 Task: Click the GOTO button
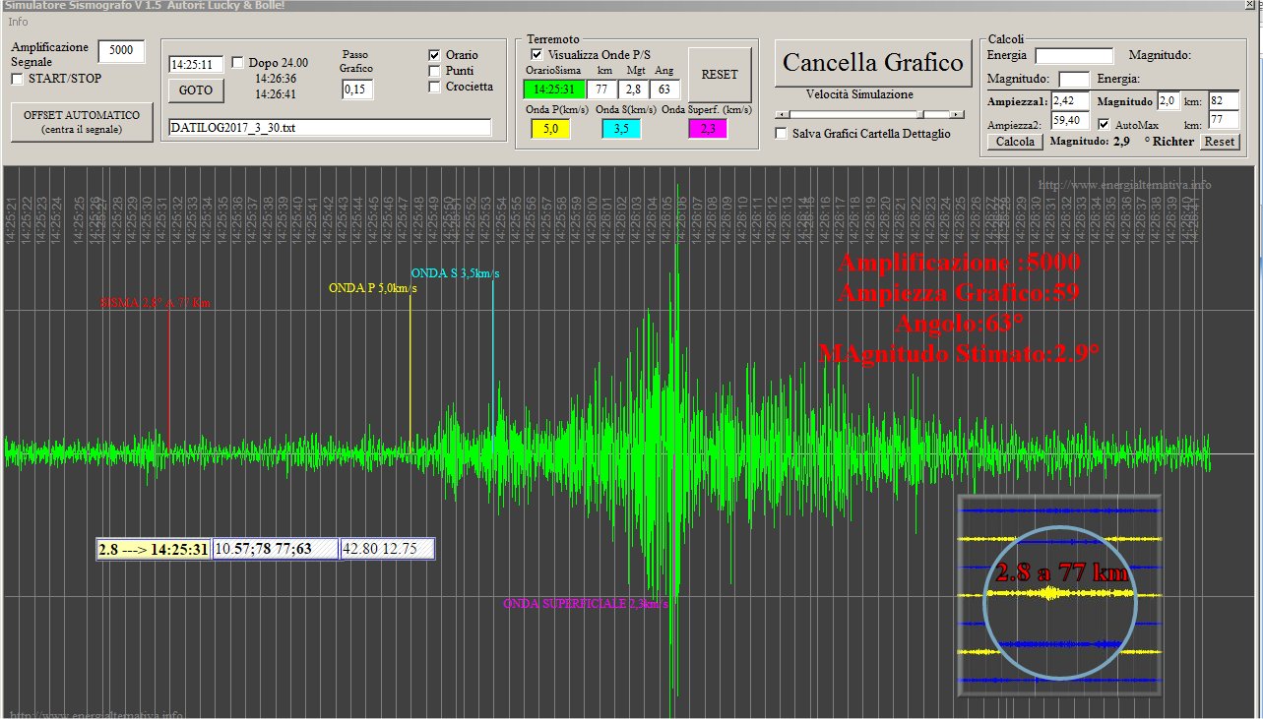point(196,90)
